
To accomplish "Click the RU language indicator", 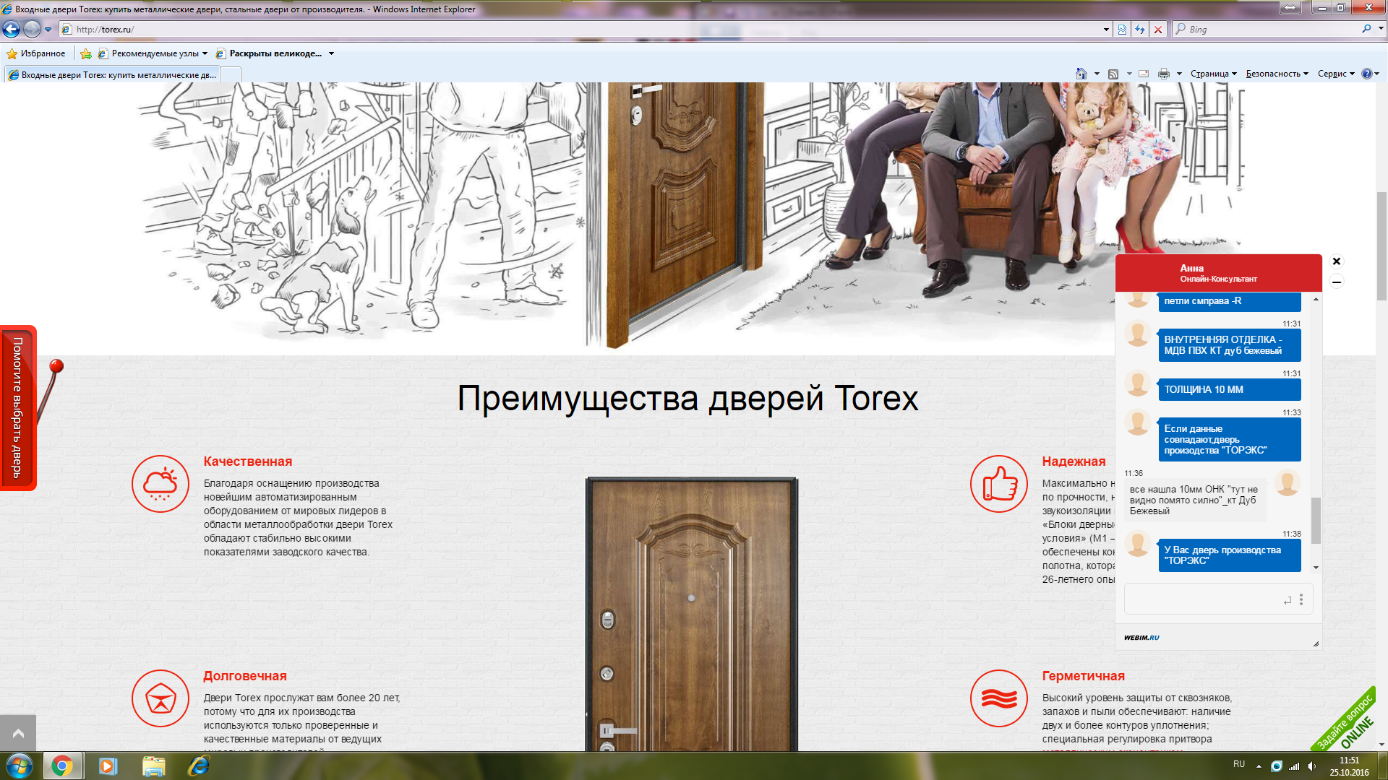I will pyautogui.click(x=1239, y=764).
